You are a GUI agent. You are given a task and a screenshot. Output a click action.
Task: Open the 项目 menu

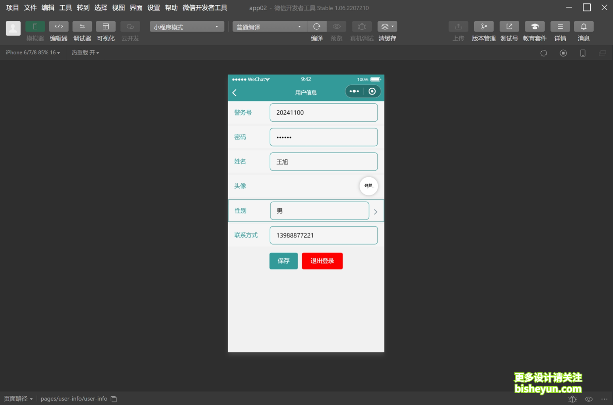(x=13, y=8)
